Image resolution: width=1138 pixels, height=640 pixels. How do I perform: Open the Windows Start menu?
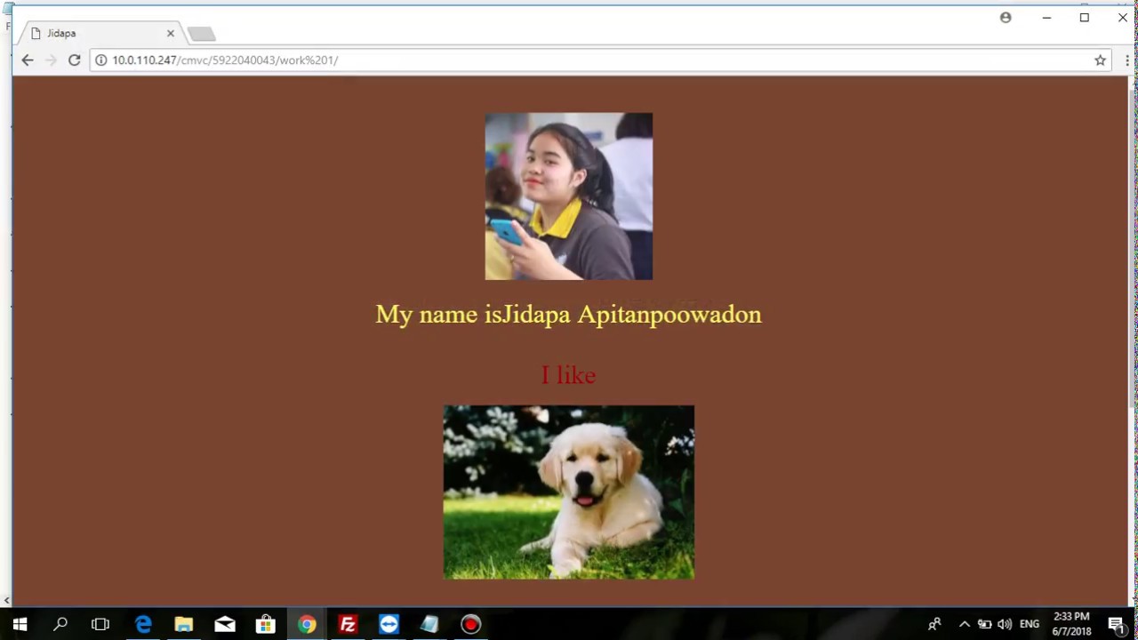tap(20, 625)
